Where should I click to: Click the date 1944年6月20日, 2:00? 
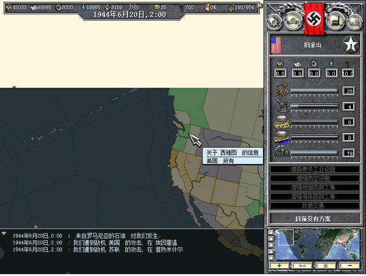point(129,15)
